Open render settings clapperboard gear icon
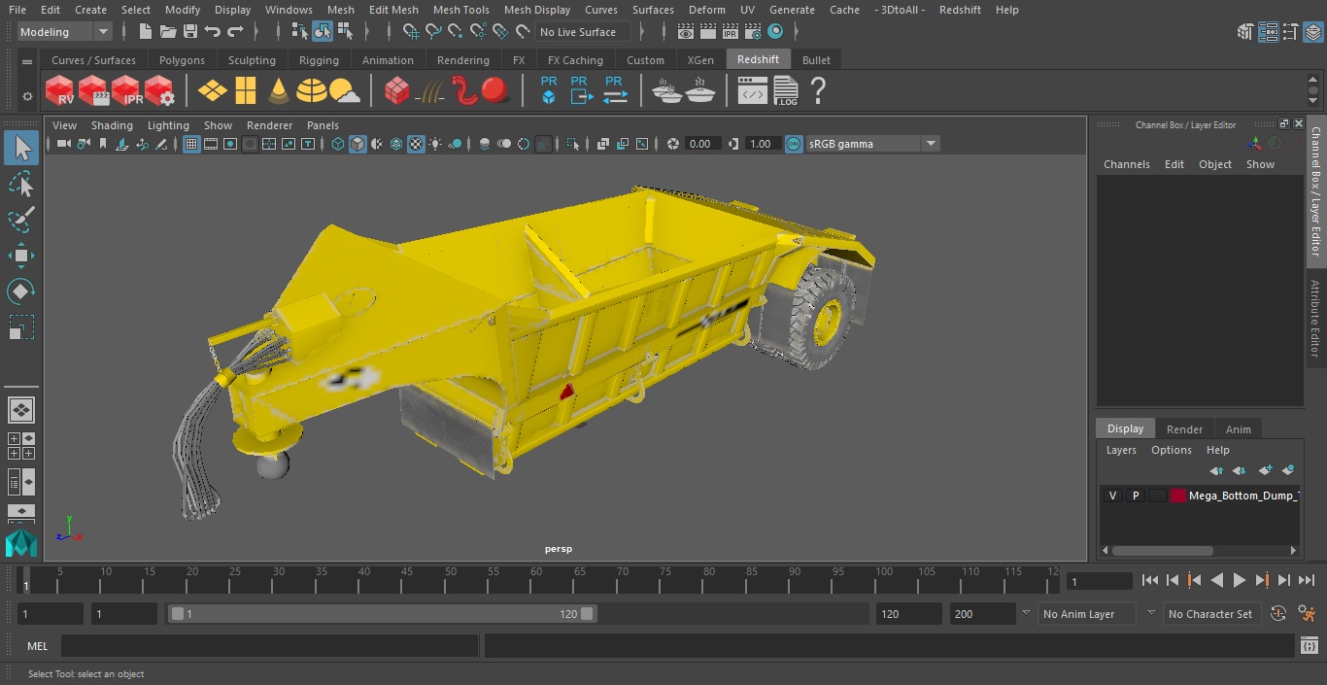 click(752, 32)
